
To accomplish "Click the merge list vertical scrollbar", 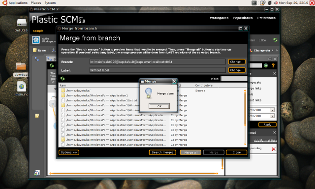I will tap(245, 117).
